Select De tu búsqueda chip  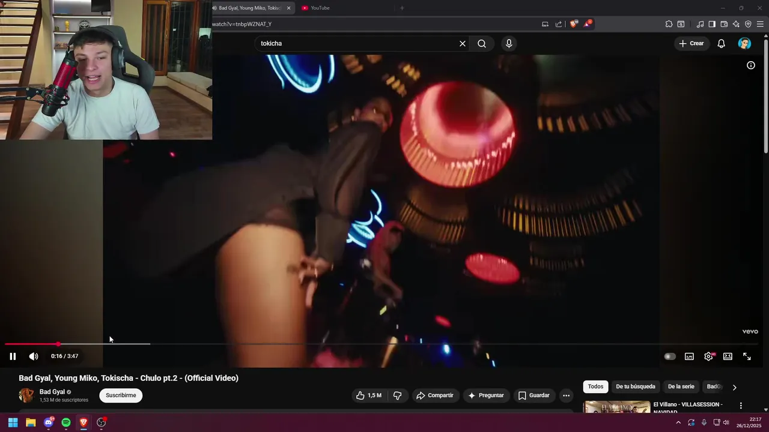(x=636, y=387)
